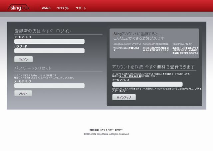This screenshot has width=213, height=151.
Task: Click the アカウントを作成 heading
Action: pyautogui.click(x=153, y=67)
